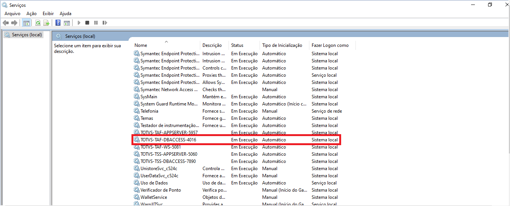Click gear icon beside TOTVS-TAF-DBACCESS-4016
Image resolution: width=510 pixels, height=206 pixels.
137,140
